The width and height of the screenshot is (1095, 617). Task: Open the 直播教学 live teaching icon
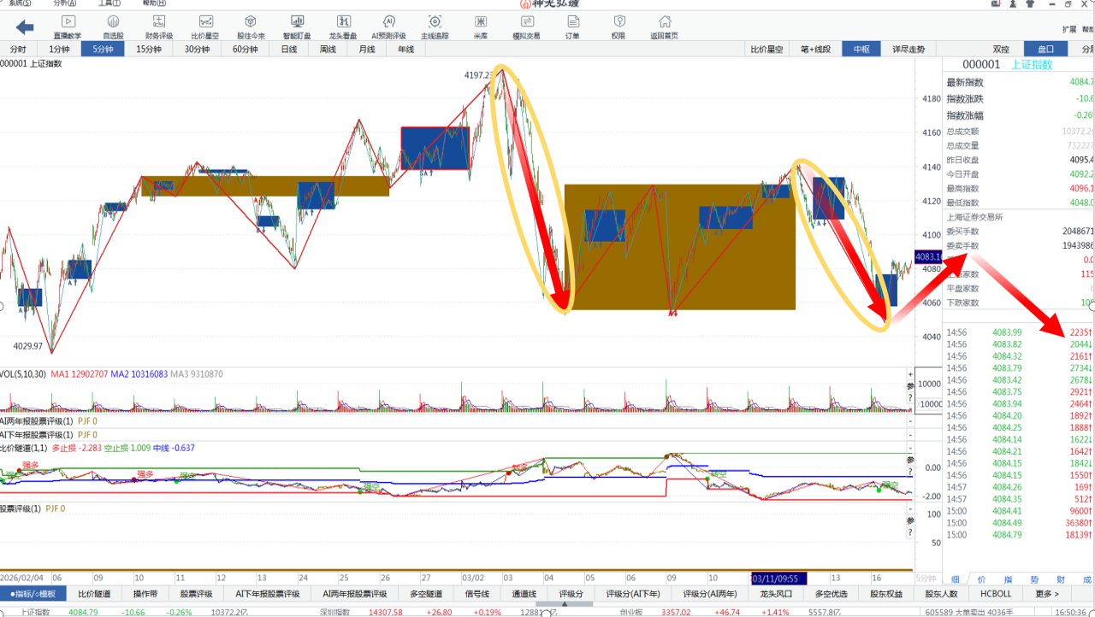pyautogui.click(x=68, y=26)
